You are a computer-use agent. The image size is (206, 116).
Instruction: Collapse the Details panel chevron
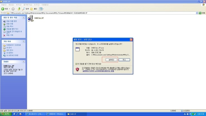click(x=24, y=62)
